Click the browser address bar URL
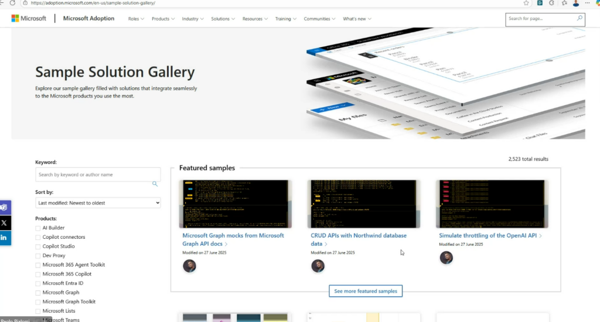 (93, 3)
